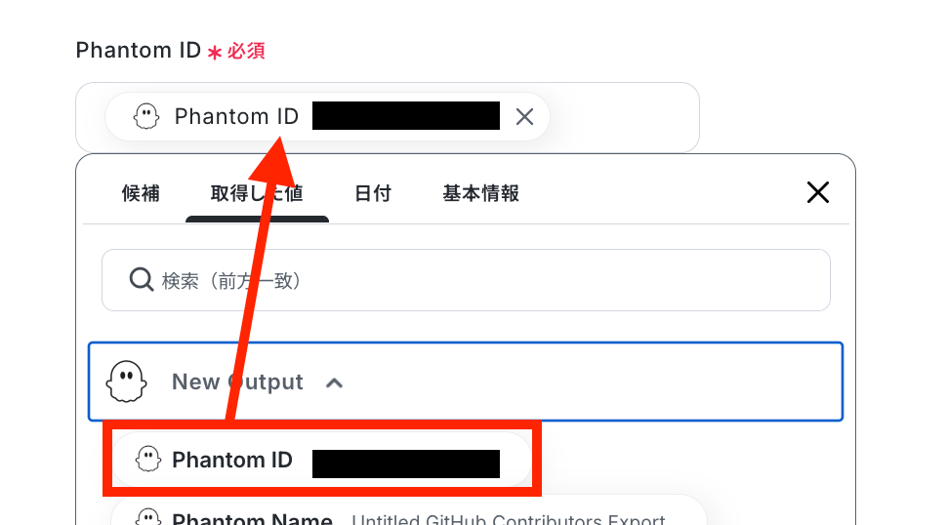Image resolution: width=947 pixels, height=525 pixels.
Task: Close the value picker panel
Action: pyautogui.click(x=818, y=192)
